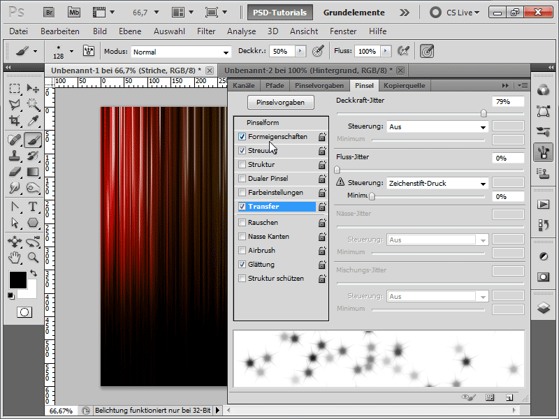Select the Rectangular Marquee tool
559x419 pixels.
15,89
